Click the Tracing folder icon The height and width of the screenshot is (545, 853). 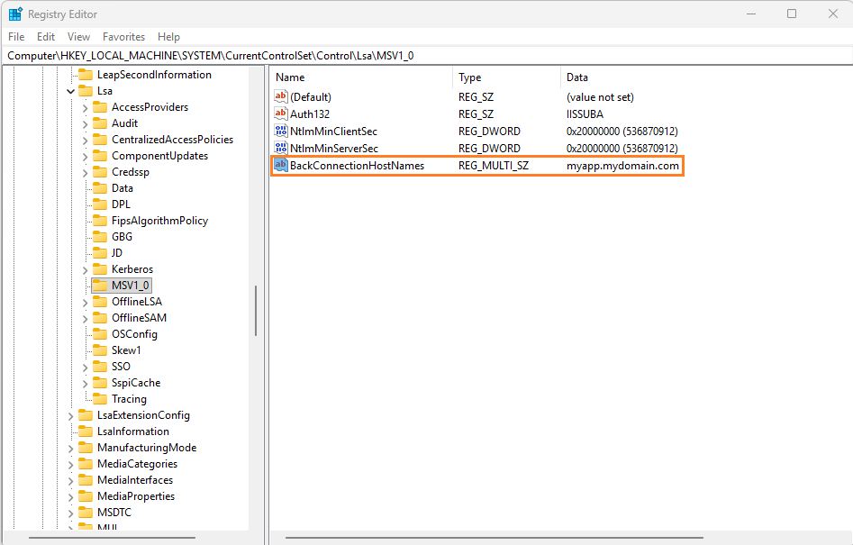[100, 399]
